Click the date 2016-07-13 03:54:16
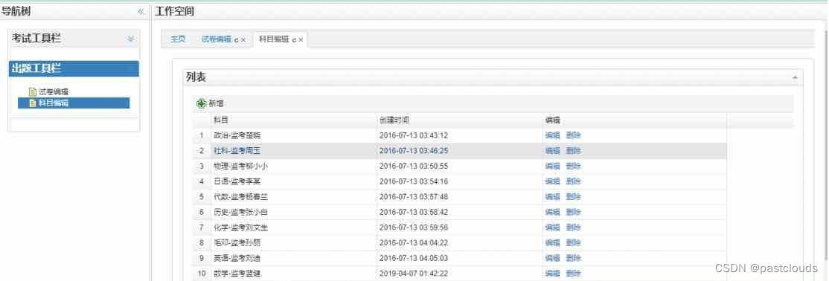The image size is (829, 281). pyautogui.click(x=414, y=181)
